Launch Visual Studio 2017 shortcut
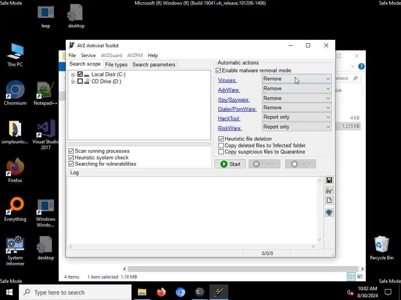The width and height of the screenshot is (401, 300). click(45, 135)
